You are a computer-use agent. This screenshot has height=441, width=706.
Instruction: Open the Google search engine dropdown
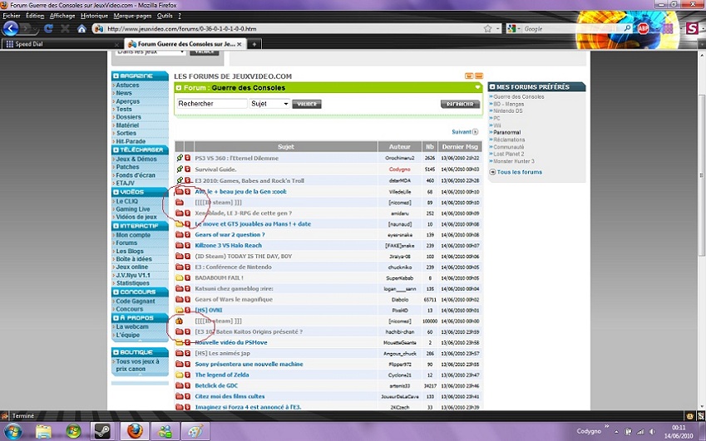click(513, 28)
